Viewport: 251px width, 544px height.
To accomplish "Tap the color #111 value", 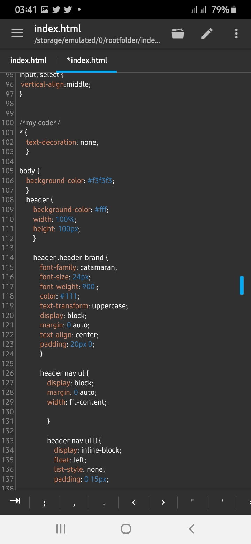I will pos(68,296).
